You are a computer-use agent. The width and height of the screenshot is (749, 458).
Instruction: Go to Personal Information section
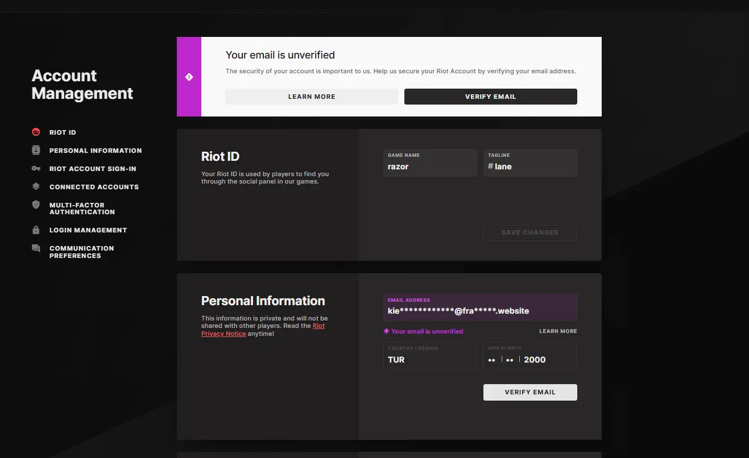tap(96, 151)
